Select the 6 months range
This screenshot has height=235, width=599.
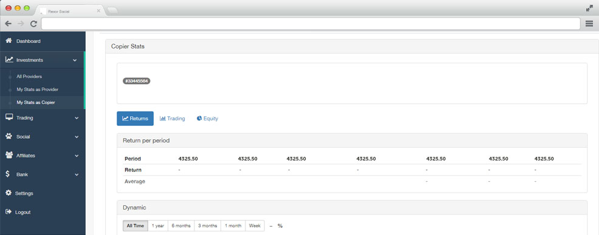pos(181,226)
